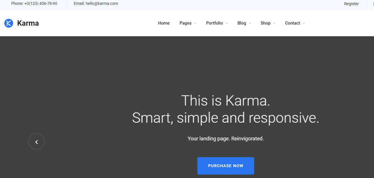Expand the chevron beside Blog
This screenshot has width=374, height=178.
(x=250, y=23)
